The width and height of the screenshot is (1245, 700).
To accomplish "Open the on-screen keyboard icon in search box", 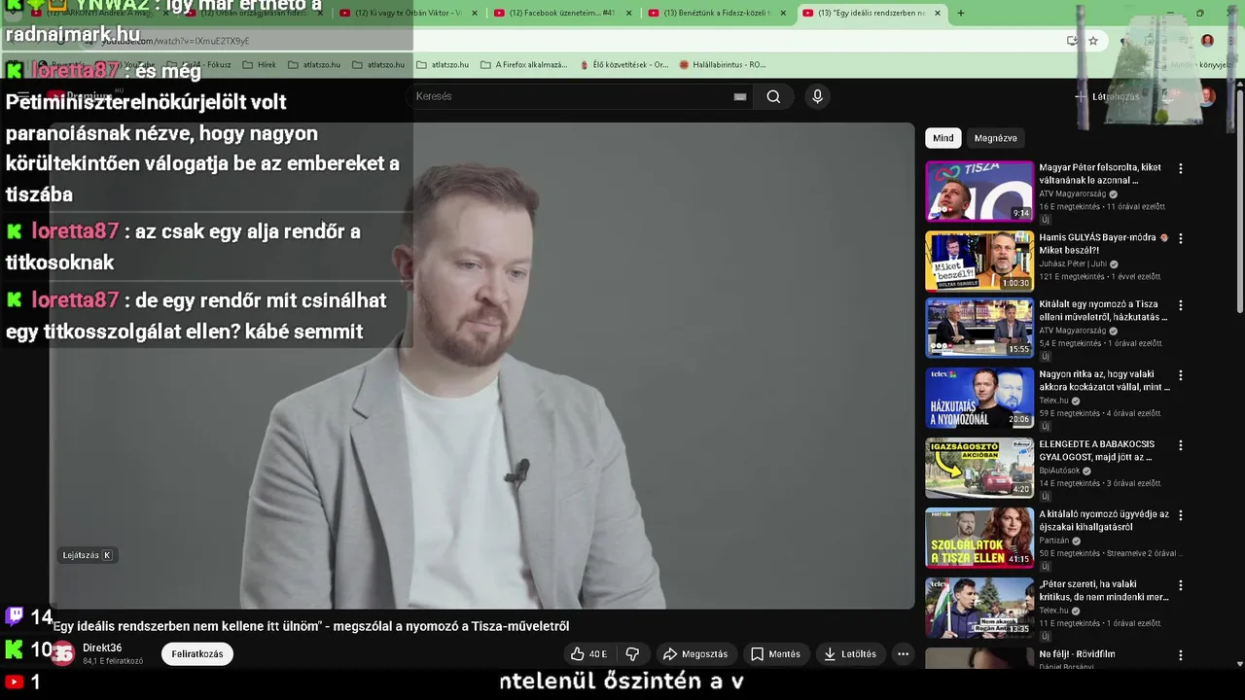I will (x=740, y=96).
